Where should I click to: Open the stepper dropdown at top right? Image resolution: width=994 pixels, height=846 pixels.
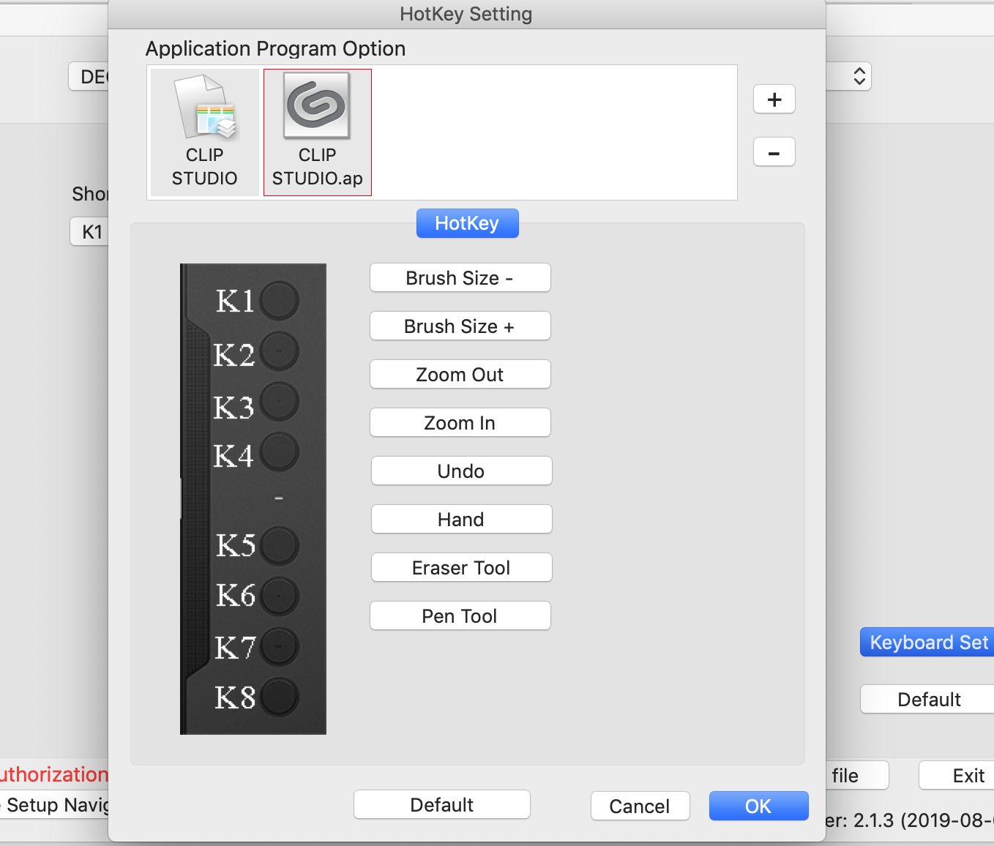point(859,76)
